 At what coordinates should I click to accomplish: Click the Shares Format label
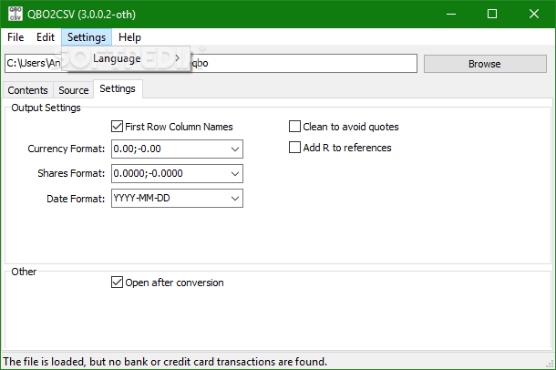pyautogui.click(x=71, y=173)
